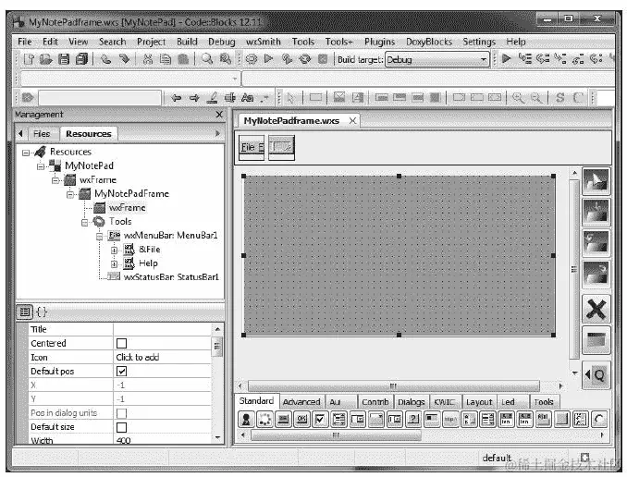Toggle the Aa match case icon
This screenshot has height=477, width=627.
[248, 98]
